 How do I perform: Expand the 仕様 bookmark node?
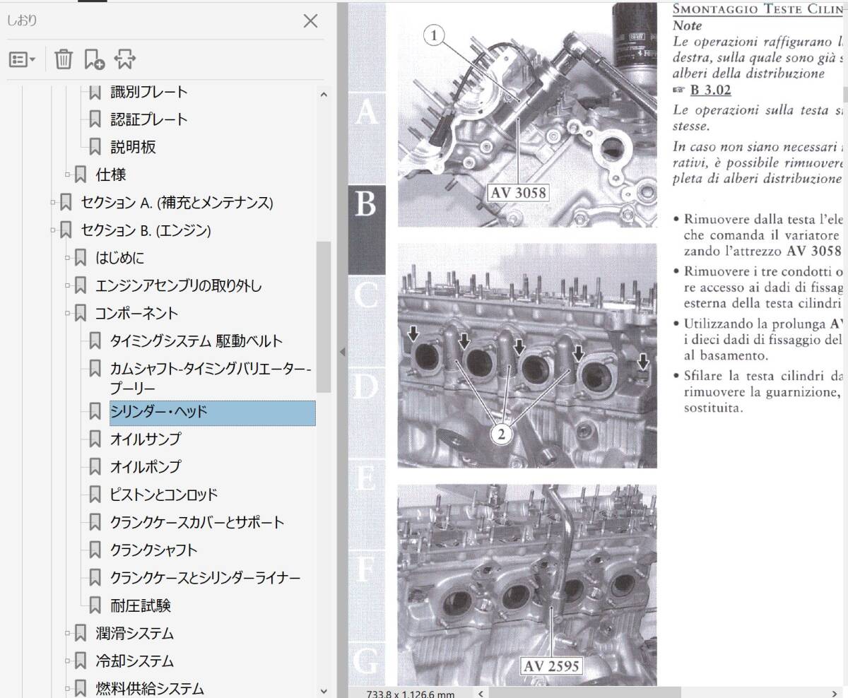pos(69,174)
